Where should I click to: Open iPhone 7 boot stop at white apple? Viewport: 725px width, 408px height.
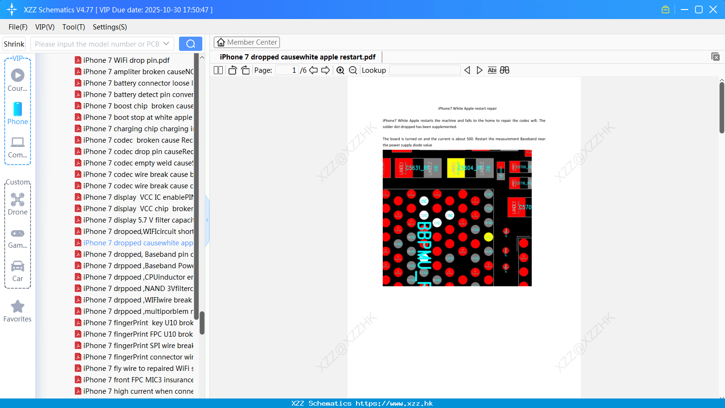tap(134, 117)
